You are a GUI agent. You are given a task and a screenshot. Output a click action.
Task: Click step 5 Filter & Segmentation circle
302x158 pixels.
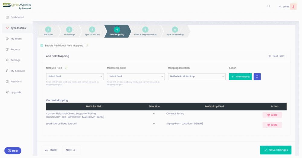click(x=145, y=29)
